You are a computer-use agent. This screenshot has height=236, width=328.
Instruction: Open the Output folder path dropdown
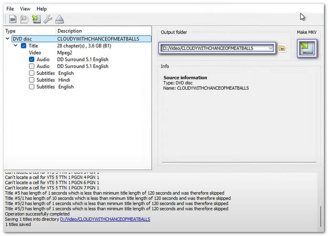click(271, 48)
